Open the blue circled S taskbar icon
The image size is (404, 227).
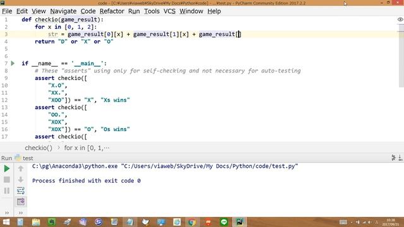(98, 222)
